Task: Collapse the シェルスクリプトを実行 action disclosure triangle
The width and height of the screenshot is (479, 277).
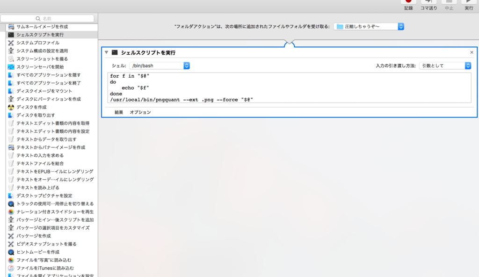Action: click(x=106, y=52)
